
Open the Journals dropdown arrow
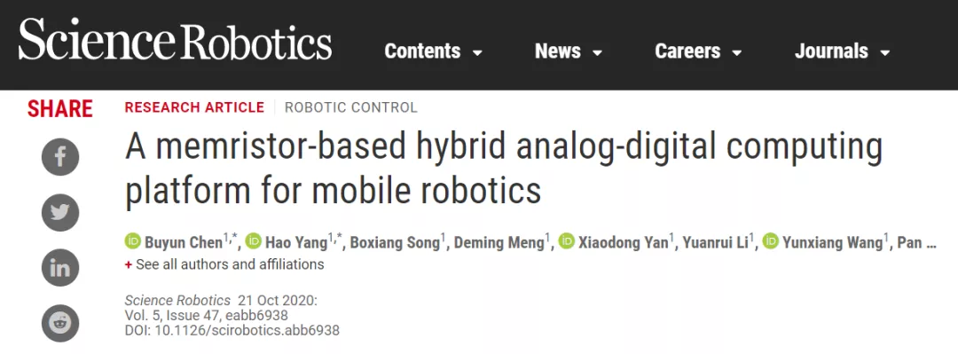[x=884, y=52]
